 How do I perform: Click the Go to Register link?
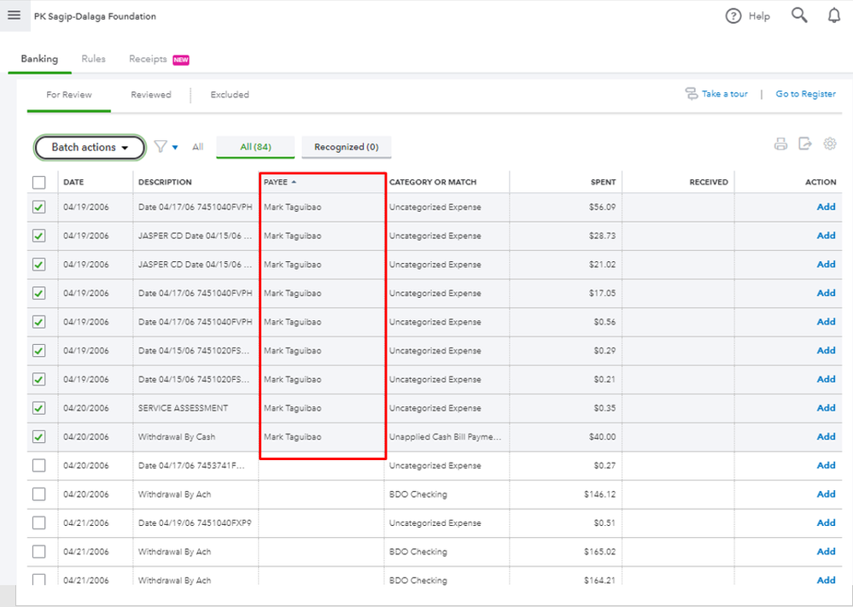click(805, 94)
